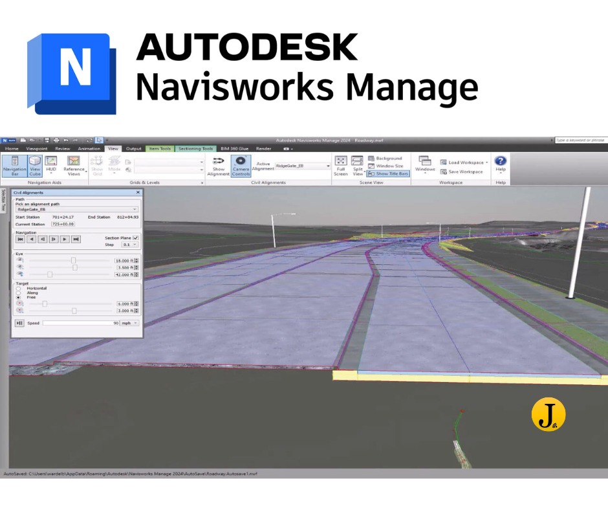Toggle Show Title Bars option

[388, 173]
